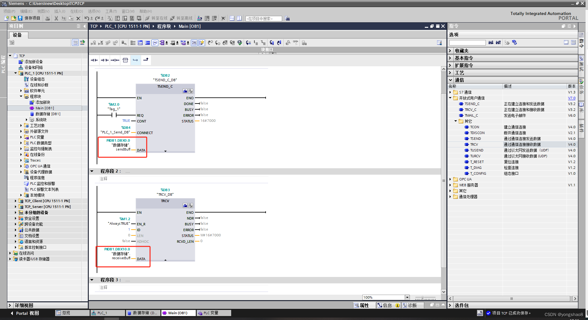Click the save project floppy icon
588x320 pixels.
pyautogui.click(x=20, y=18)
